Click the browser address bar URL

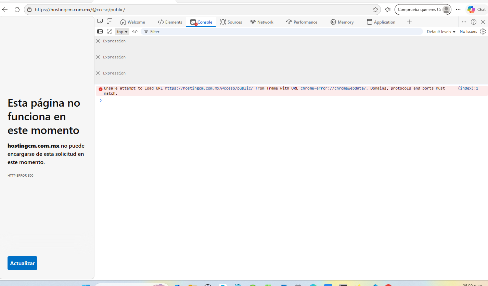coord(80,10)
